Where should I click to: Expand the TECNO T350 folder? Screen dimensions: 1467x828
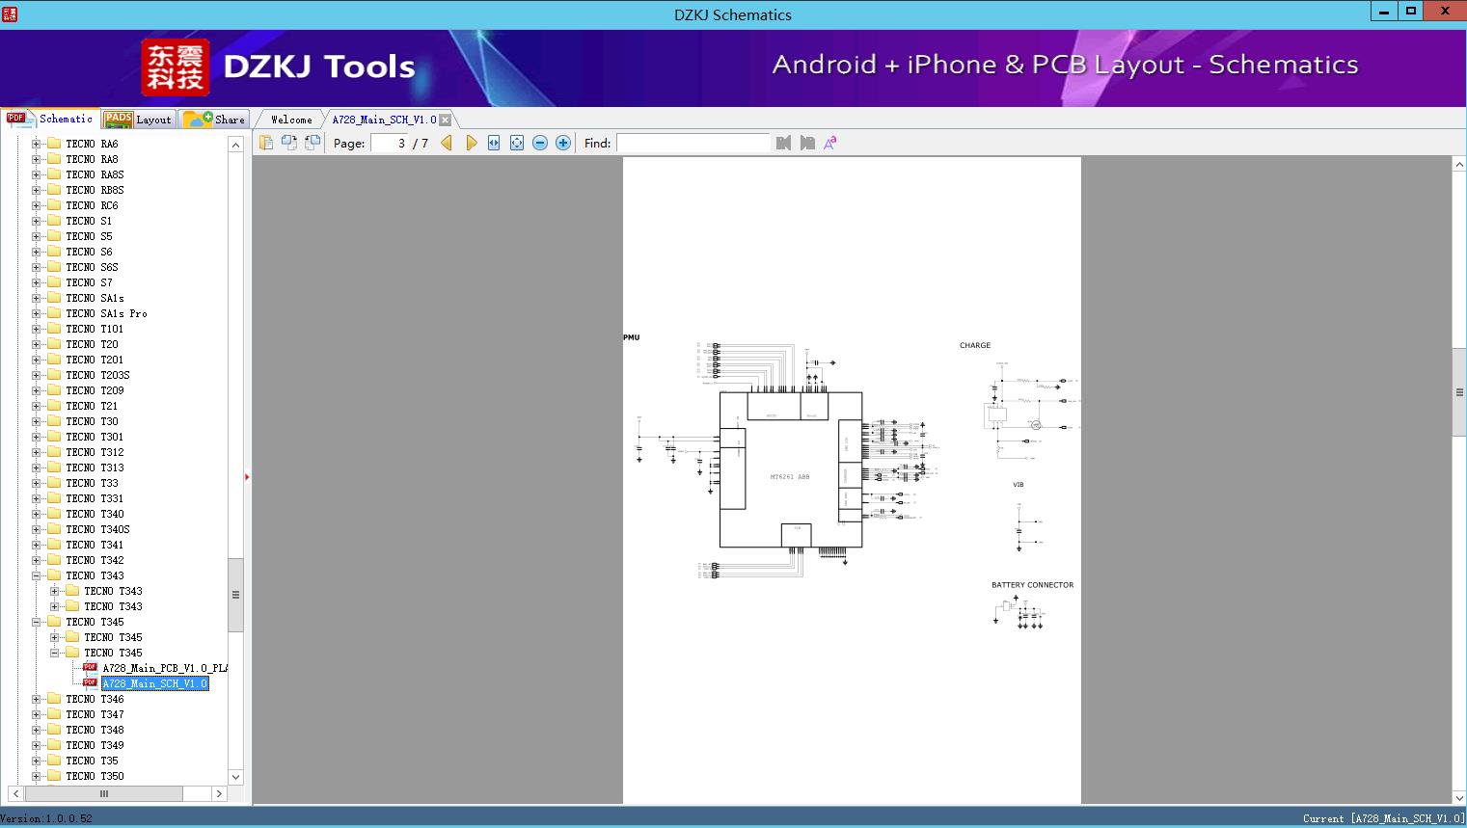36,776
